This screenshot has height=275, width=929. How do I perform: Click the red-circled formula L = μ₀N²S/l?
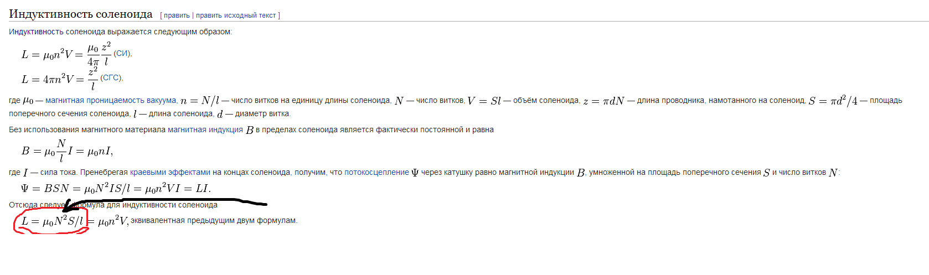[x=52, y=221]
